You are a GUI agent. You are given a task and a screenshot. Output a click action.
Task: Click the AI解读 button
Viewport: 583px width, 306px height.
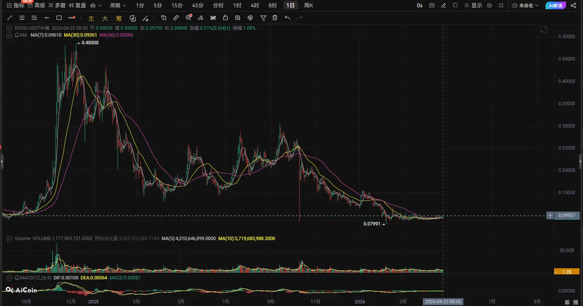coord(556,5)
